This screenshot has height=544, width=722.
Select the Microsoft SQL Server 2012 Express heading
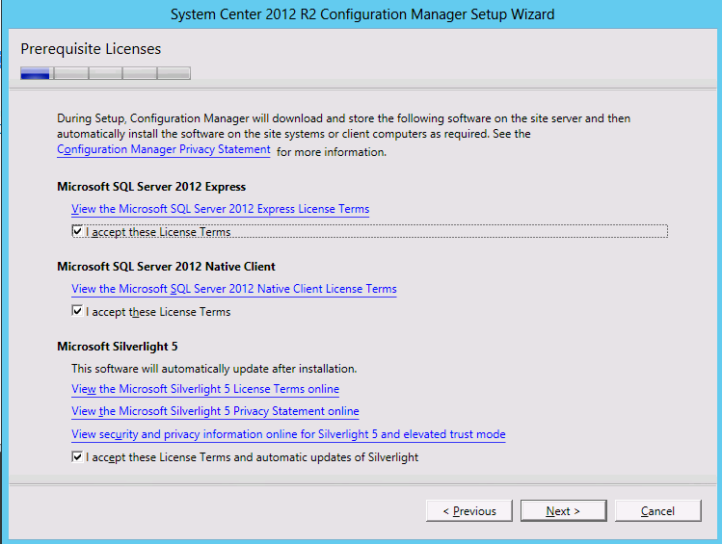[151, 187]
